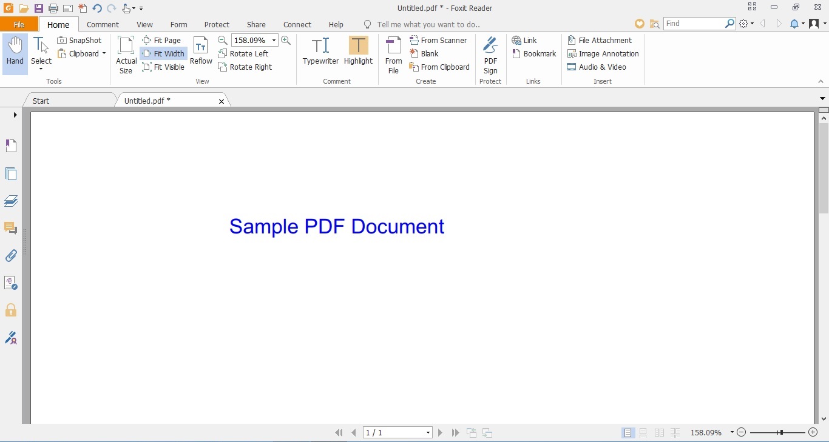Expand the Clipboard dropdown
The height and width of the screenshot is (442, 829).
point(104,53)
